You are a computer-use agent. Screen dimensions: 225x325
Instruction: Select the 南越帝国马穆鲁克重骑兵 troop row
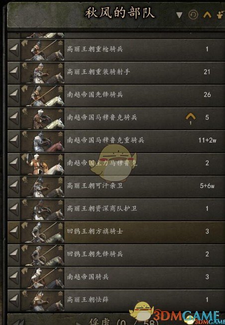116,141
